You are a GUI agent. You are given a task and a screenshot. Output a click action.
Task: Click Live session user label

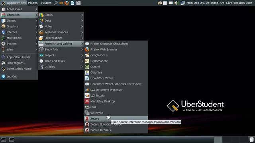click(x=239, y=3)
